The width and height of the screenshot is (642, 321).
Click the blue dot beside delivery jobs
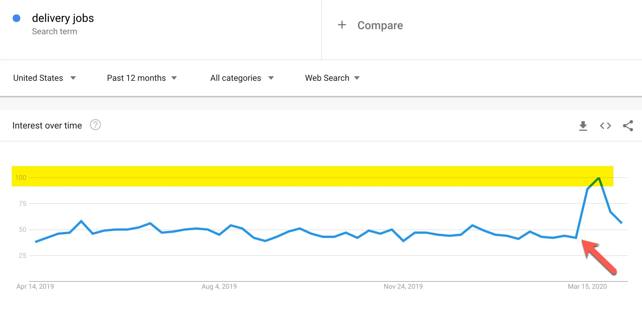[x=17, y=18]
